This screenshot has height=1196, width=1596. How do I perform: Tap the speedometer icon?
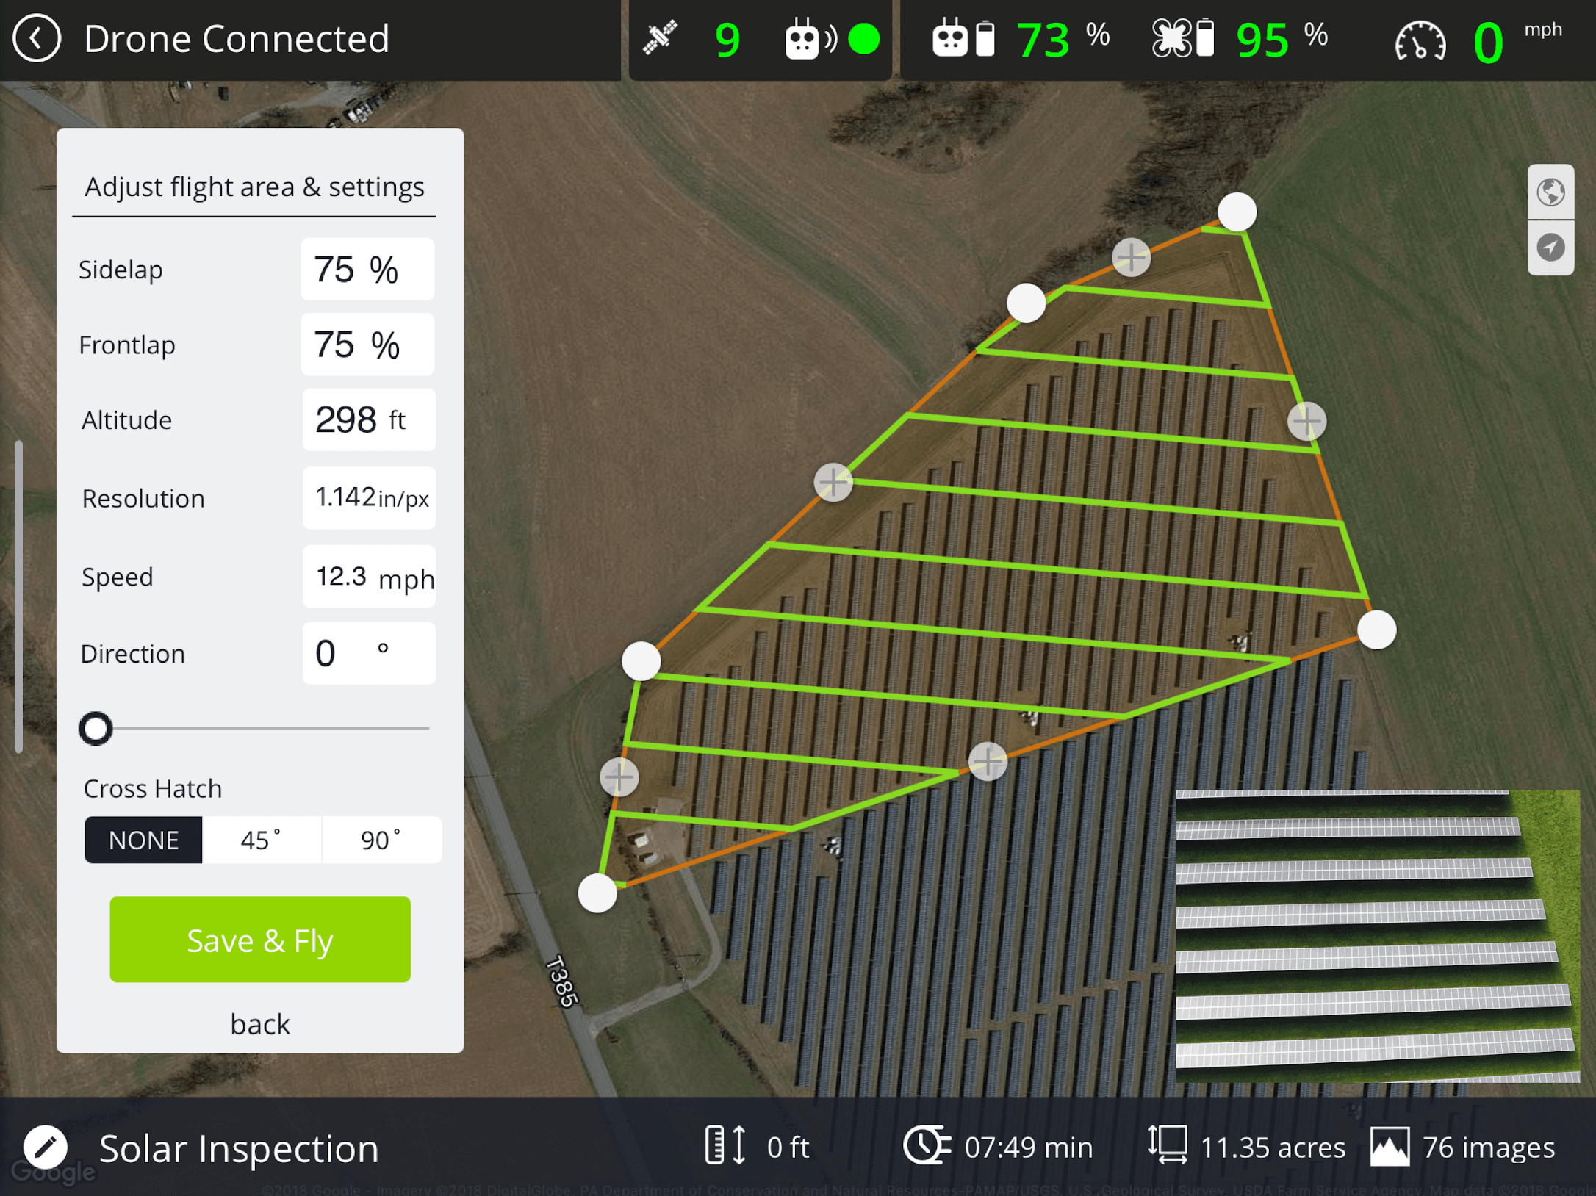click(x=1420, y=41)
